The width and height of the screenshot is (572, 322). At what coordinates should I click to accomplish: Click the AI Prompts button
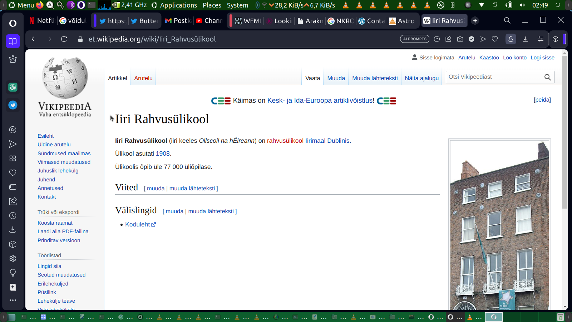coord(415,39)
